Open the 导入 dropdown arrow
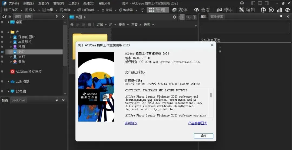This screenshot has width=292, height=150. (39, 10)
